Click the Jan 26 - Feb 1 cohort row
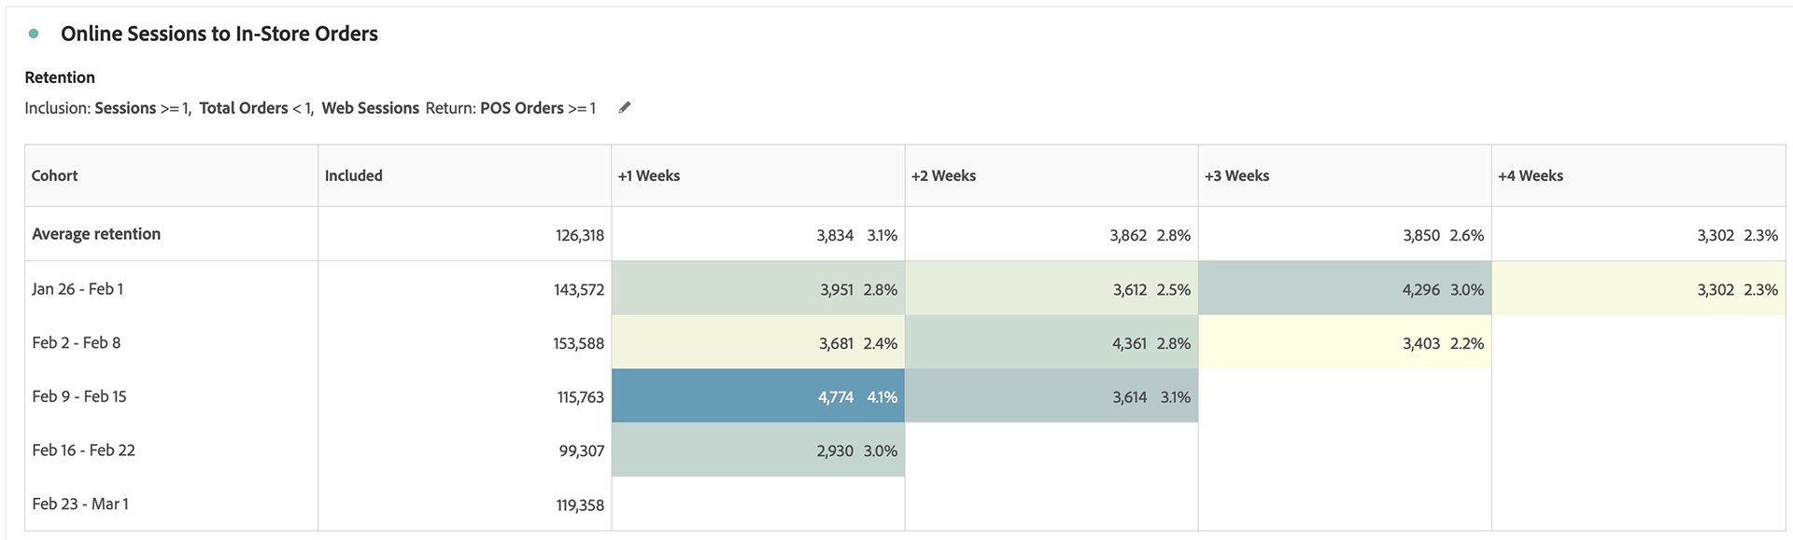The height and width of the screenshot is (540, 1793). [78, 289]
